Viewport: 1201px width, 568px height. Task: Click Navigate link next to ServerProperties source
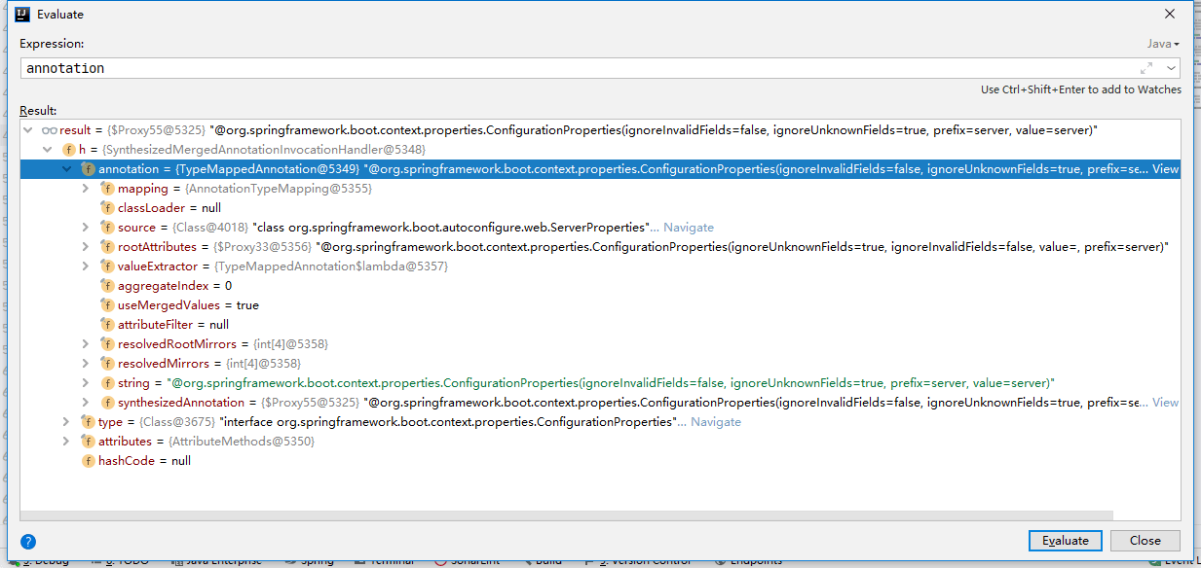click(689, 228)
